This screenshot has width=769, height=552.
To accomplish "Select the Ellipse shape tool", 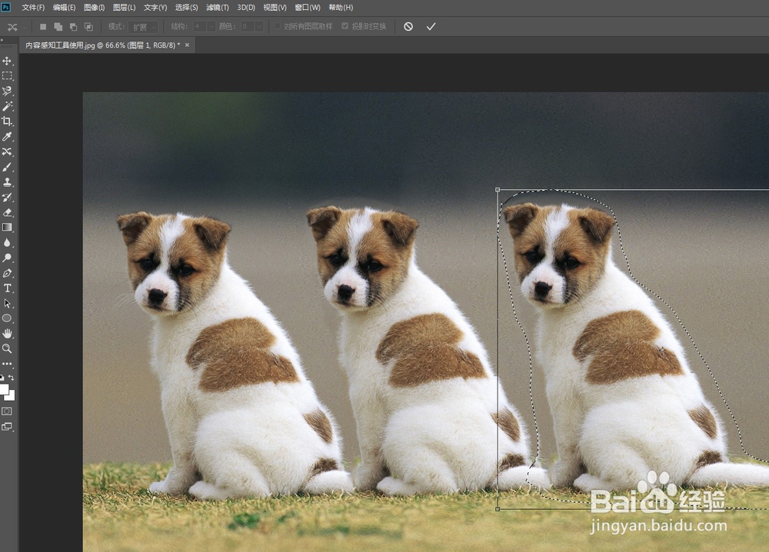I will [7, 318].
